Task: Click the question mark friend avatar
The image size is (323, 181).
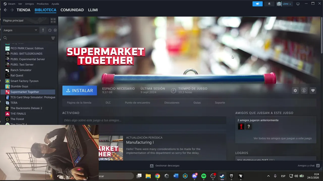Action: (x=249, y=126)
